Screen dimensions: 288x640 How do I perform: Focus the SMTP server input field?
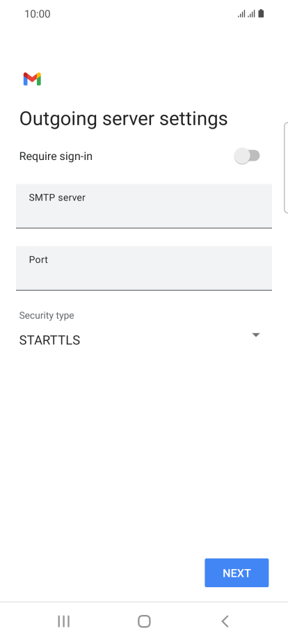[x=144, y=206]
